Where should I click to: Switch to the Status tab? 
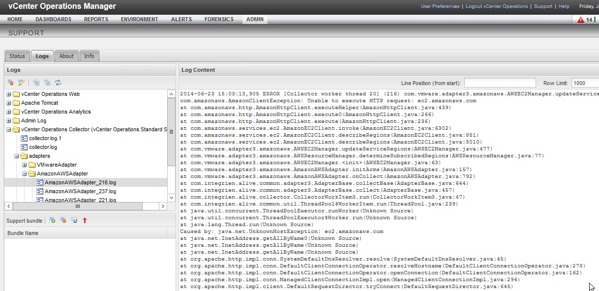click(x=17, y=56)
